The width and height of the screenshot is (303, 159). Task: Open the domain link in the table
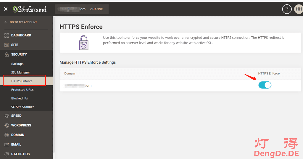point(78,86)
